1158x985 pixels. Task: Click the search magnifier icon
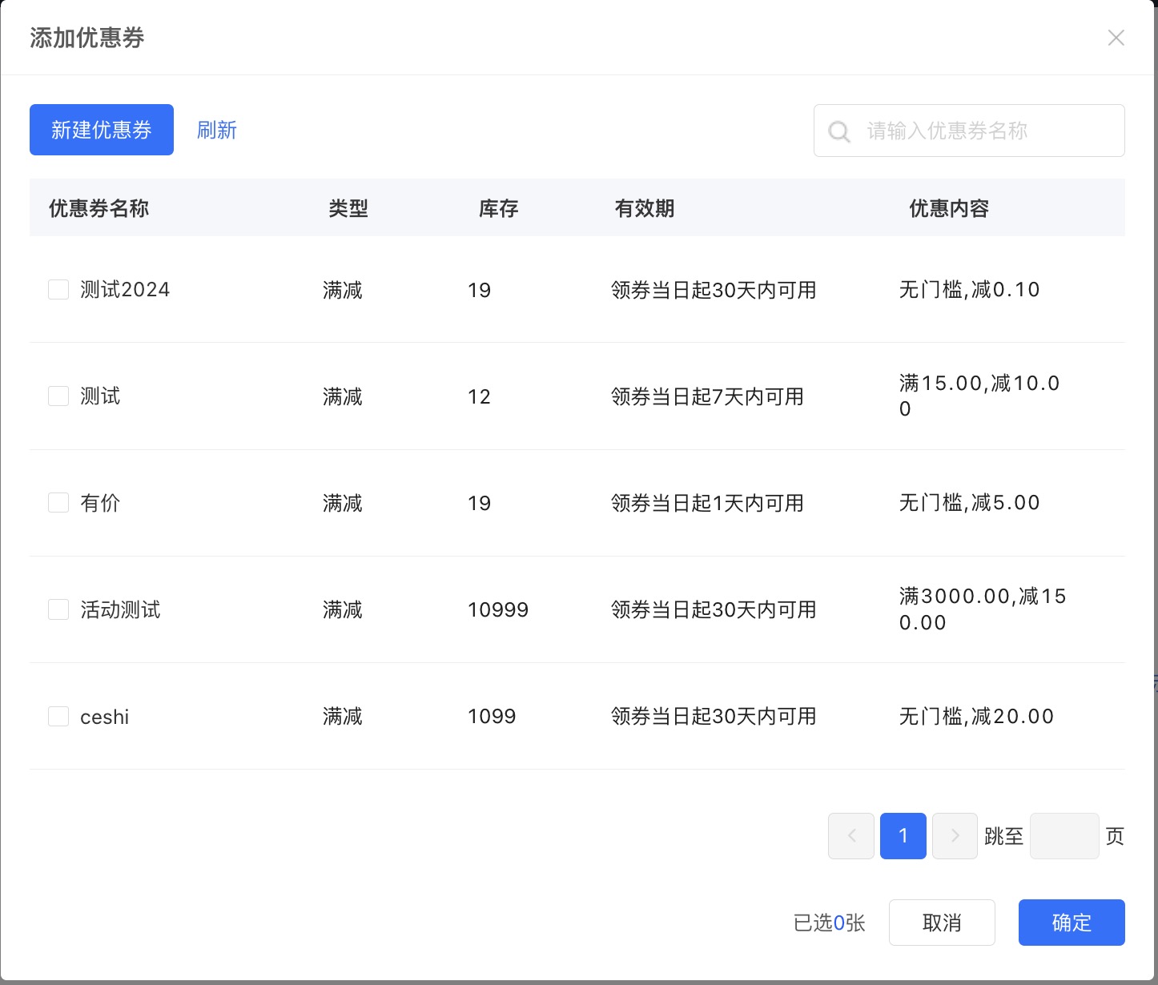point(838,131)
